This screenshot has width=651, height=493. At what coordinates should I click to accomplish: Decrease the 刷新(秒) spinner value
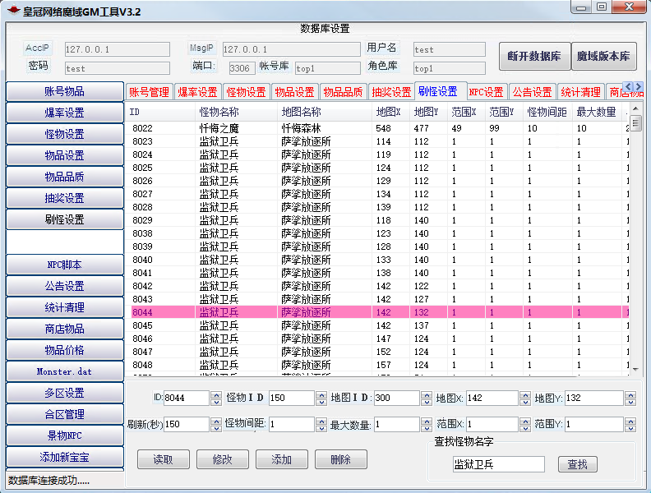click(x=215, y=428)
